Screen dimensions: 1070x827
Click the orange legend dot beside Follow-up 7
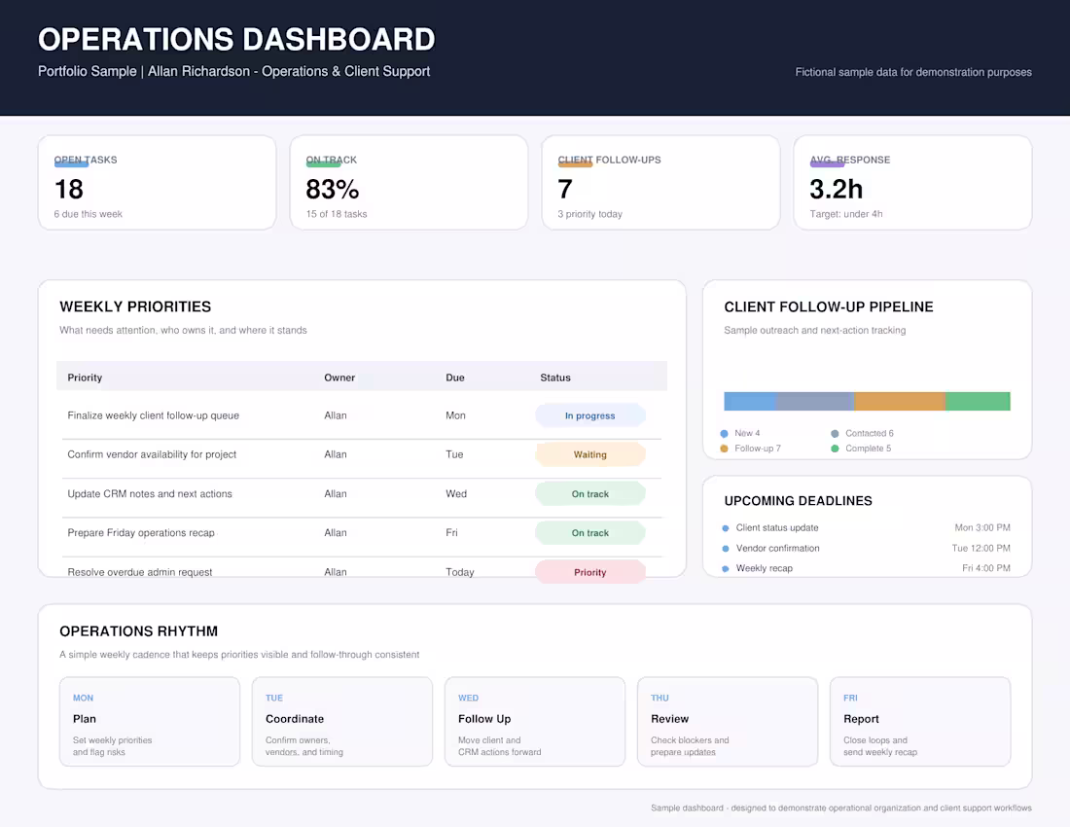[724, 449]
